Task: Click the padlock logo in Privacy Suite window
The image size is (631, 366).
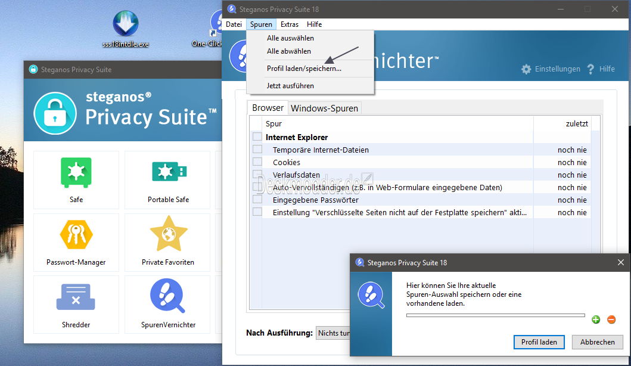Action: click(55, 113)
